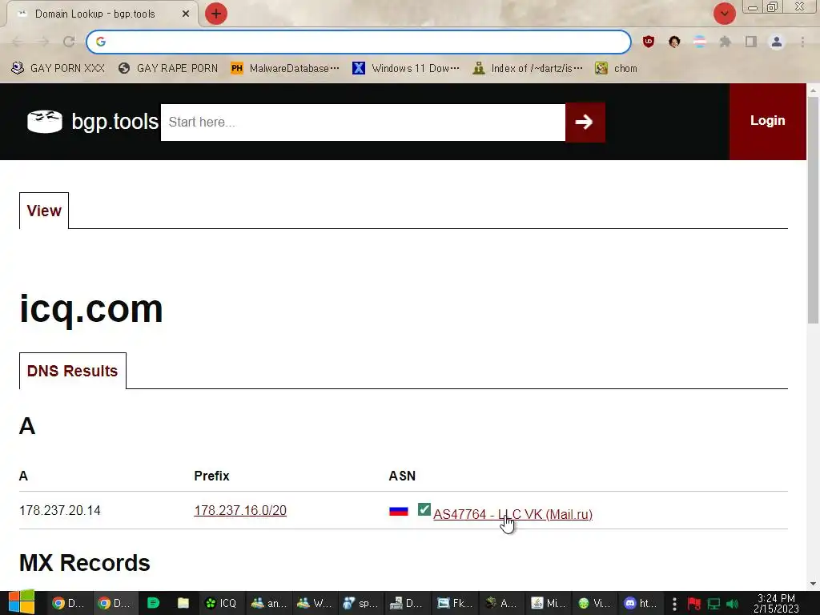Viewport: 820px width, 615px height.
Task: Open a new browser tab with plus button
Action: pos(216,14)
